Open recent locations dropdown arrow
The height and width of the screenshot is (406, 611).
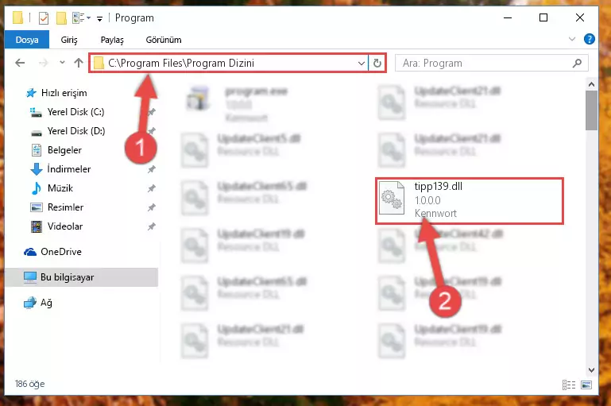click(62, 62)
